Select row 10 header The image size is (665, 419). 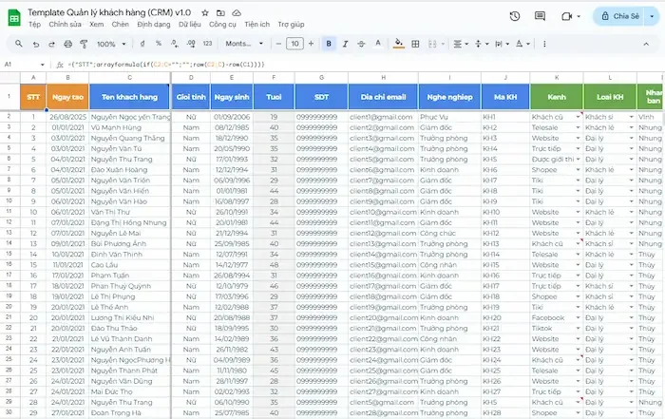[9, 200]
